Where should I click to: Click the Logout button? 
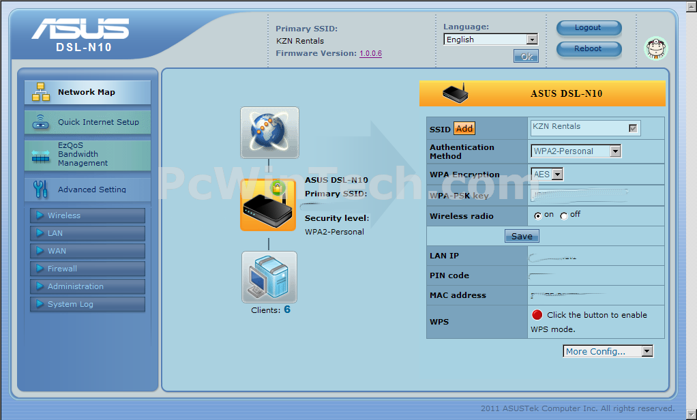pos(589,27)
